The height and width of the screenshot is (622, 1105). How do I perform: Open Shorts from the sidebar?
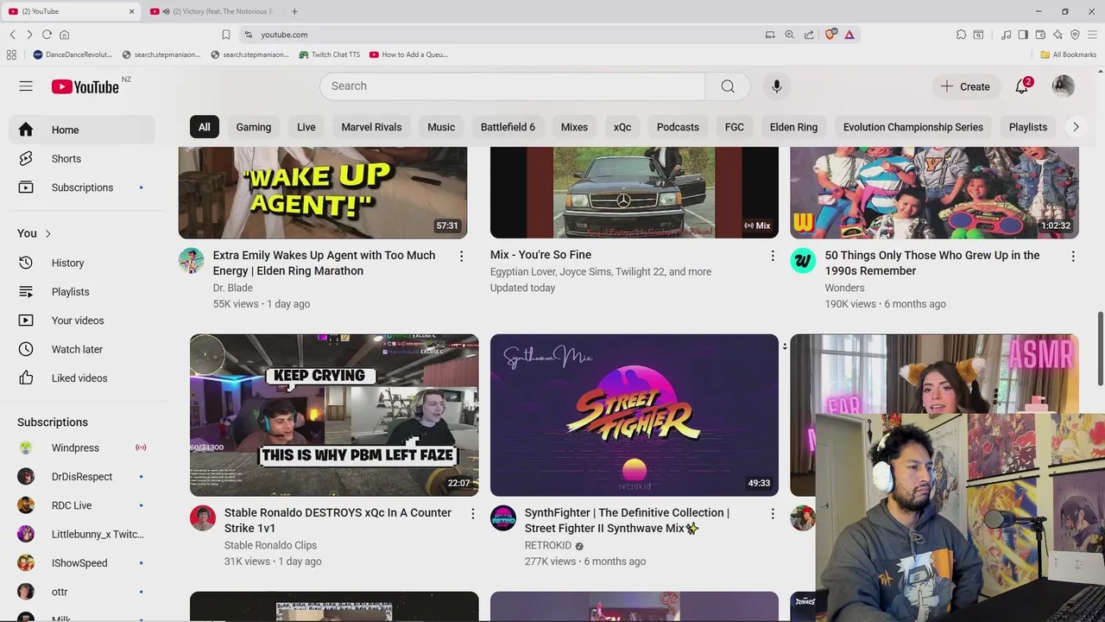(82, 159)
